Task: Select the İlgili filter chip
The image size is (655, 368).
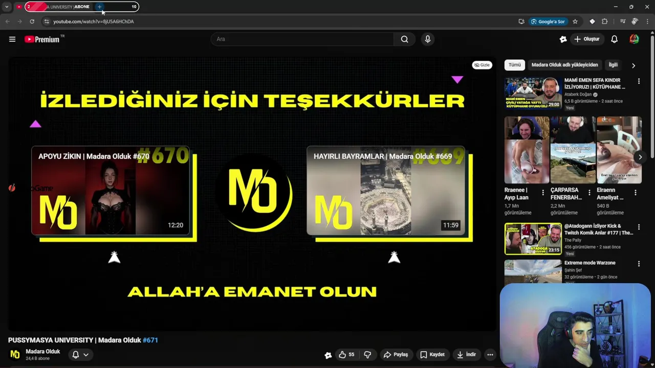Action: (x=613, y=65)
